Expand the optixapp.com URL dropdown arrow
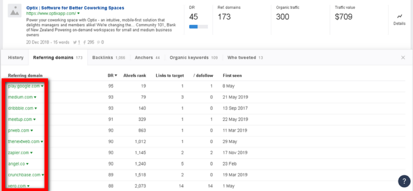This screenshot has width=413, height=191. (x=78, y=14)
